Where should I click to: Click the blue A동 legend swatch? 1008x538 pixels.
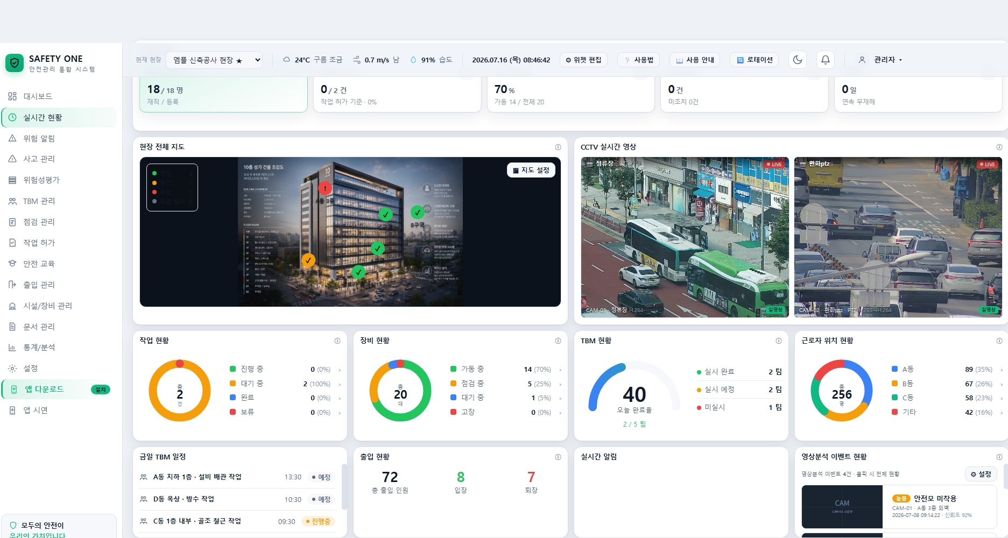pyautogui.click(x=895, y=369)
